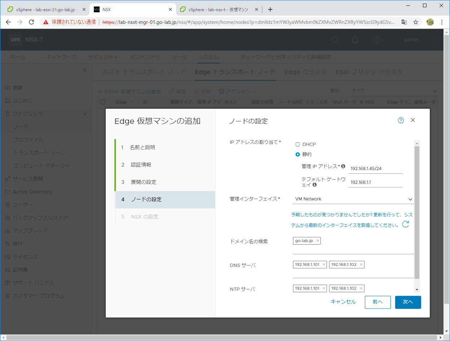Click the help icon in the ノードの設定 dialog
This screenshot has width=450, height=341.
pos(401,121)
